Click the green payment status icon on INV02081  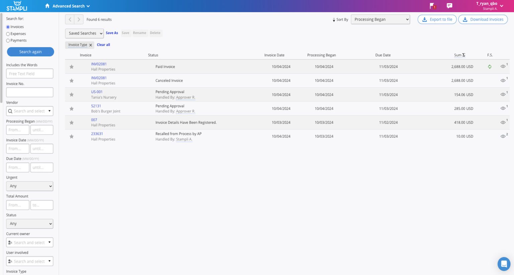click(490, 67)
